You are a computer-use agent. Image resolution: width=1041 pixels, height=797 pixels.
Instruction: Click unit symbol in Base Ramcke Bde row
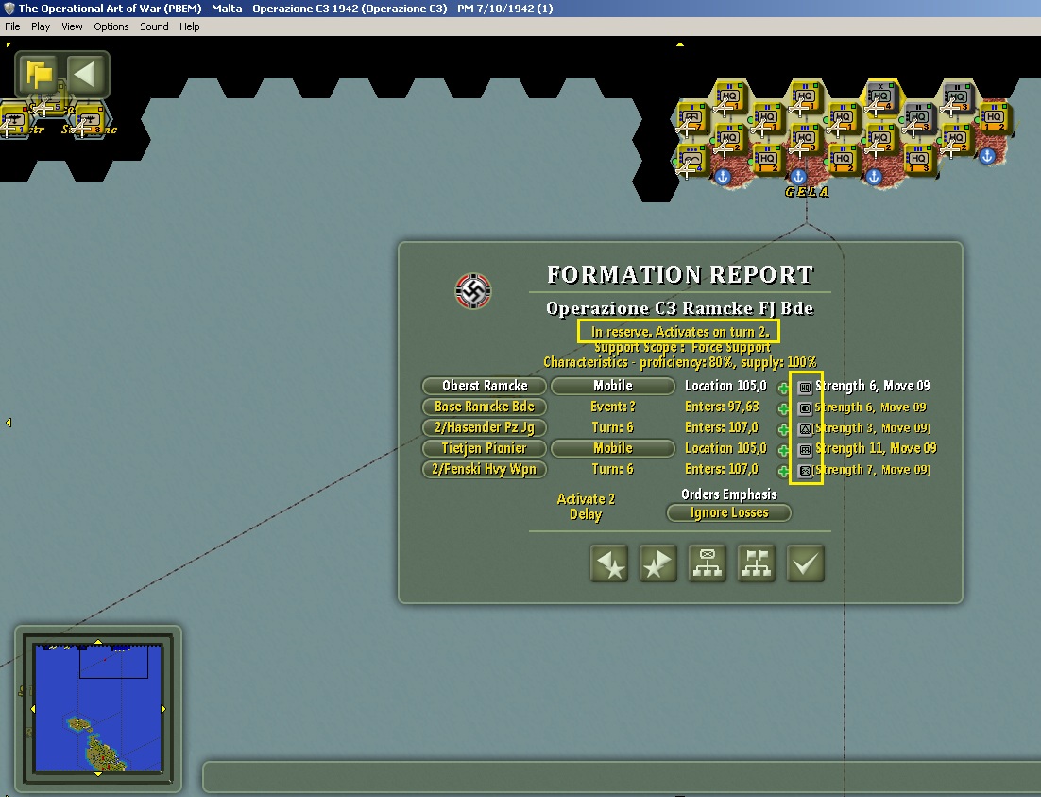(805, 408)
